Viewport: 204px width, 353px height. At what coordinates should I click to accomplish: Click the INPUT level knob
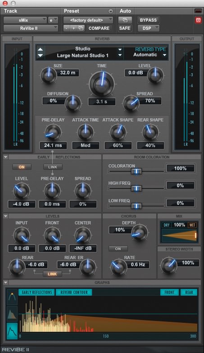click(22, 235)
